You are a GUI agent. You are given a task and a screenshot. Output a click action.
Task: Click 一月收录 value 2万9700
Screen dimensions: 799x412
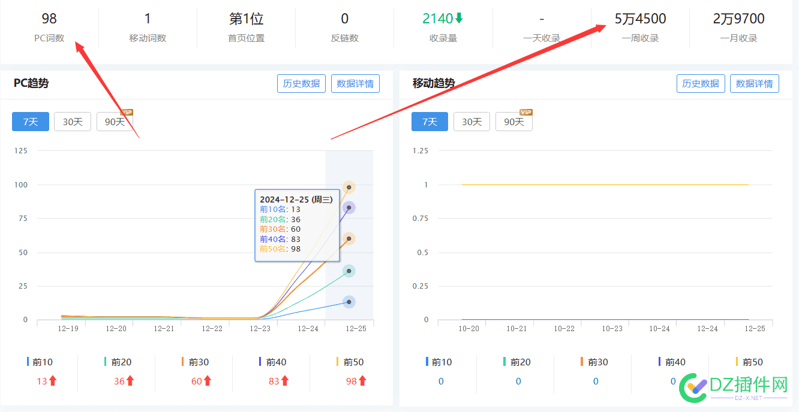pos(739,19)
